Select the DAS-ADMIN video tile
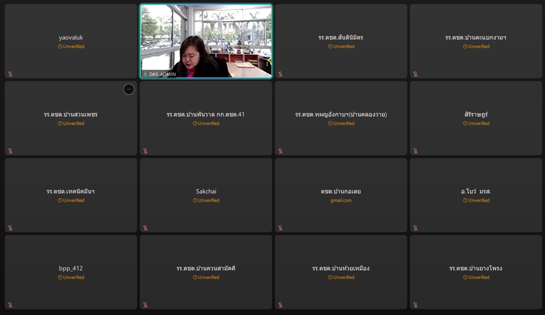 (x=206, y=41)
